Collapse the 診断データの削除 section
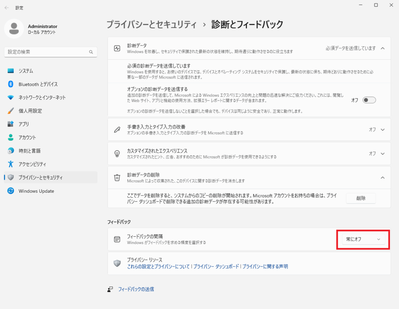The width and height of the screenshot is (399, 309). click(382, 177)
